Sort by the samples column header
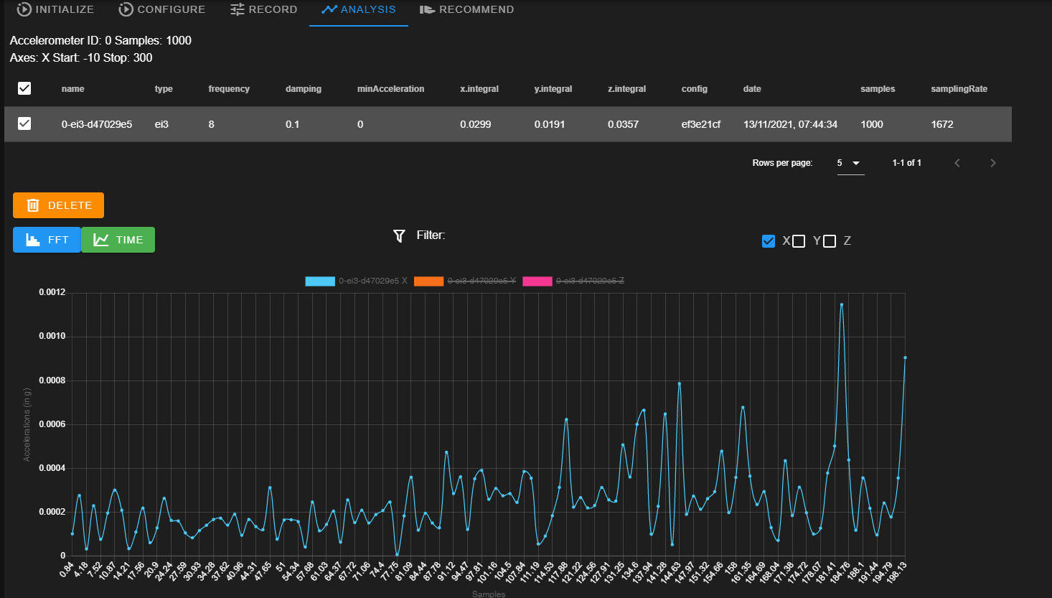Image resolution: width=1052 pixels, height=598 pixels. point(878,89)
